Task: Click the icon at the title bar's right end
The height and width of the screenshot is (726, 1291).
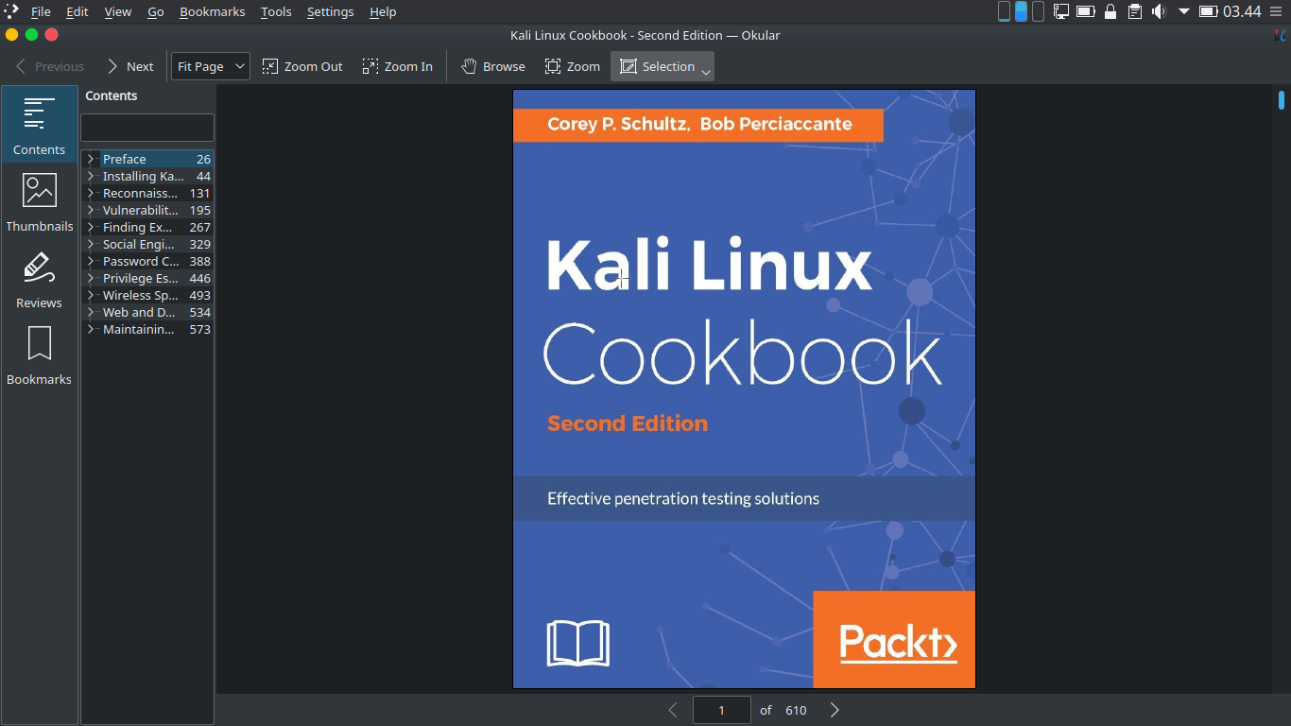Action: pos(1280,36)
